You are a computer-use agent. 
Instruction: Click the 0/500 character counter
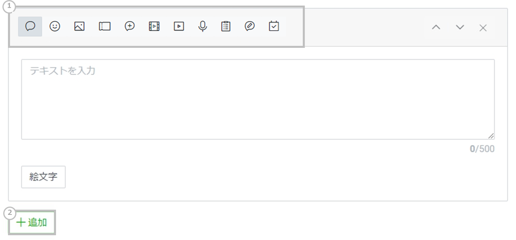point(482,149)
